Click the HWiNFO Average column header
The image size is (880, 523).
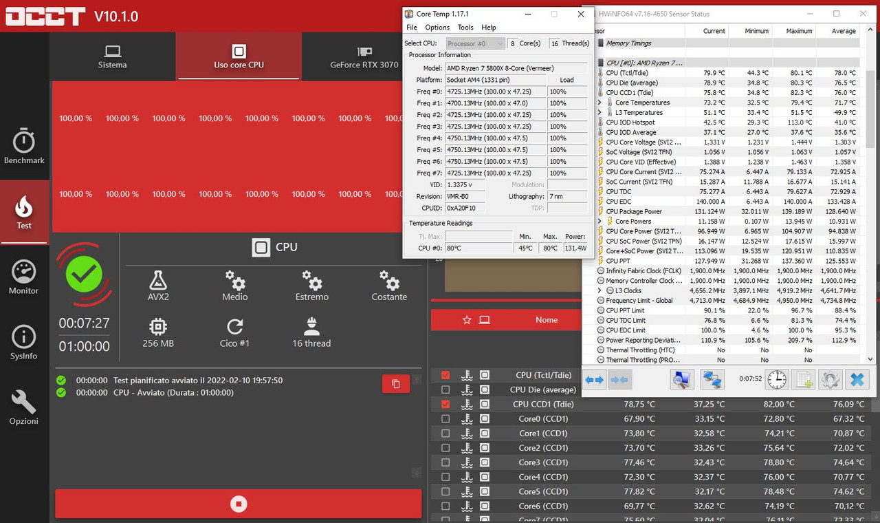tap(837, 31)
